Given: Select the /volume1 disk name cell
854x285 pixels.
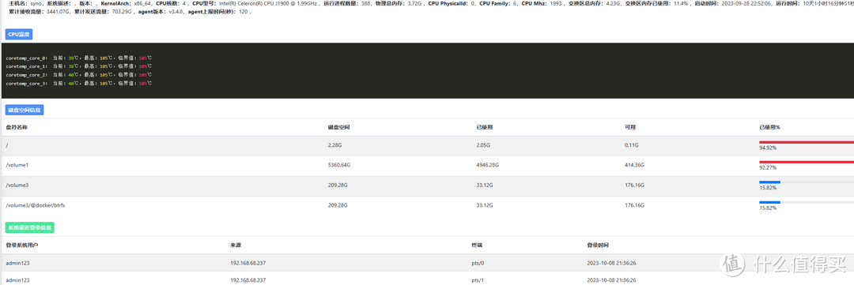Looking at the screenshot, I should [x=17, y=165].
